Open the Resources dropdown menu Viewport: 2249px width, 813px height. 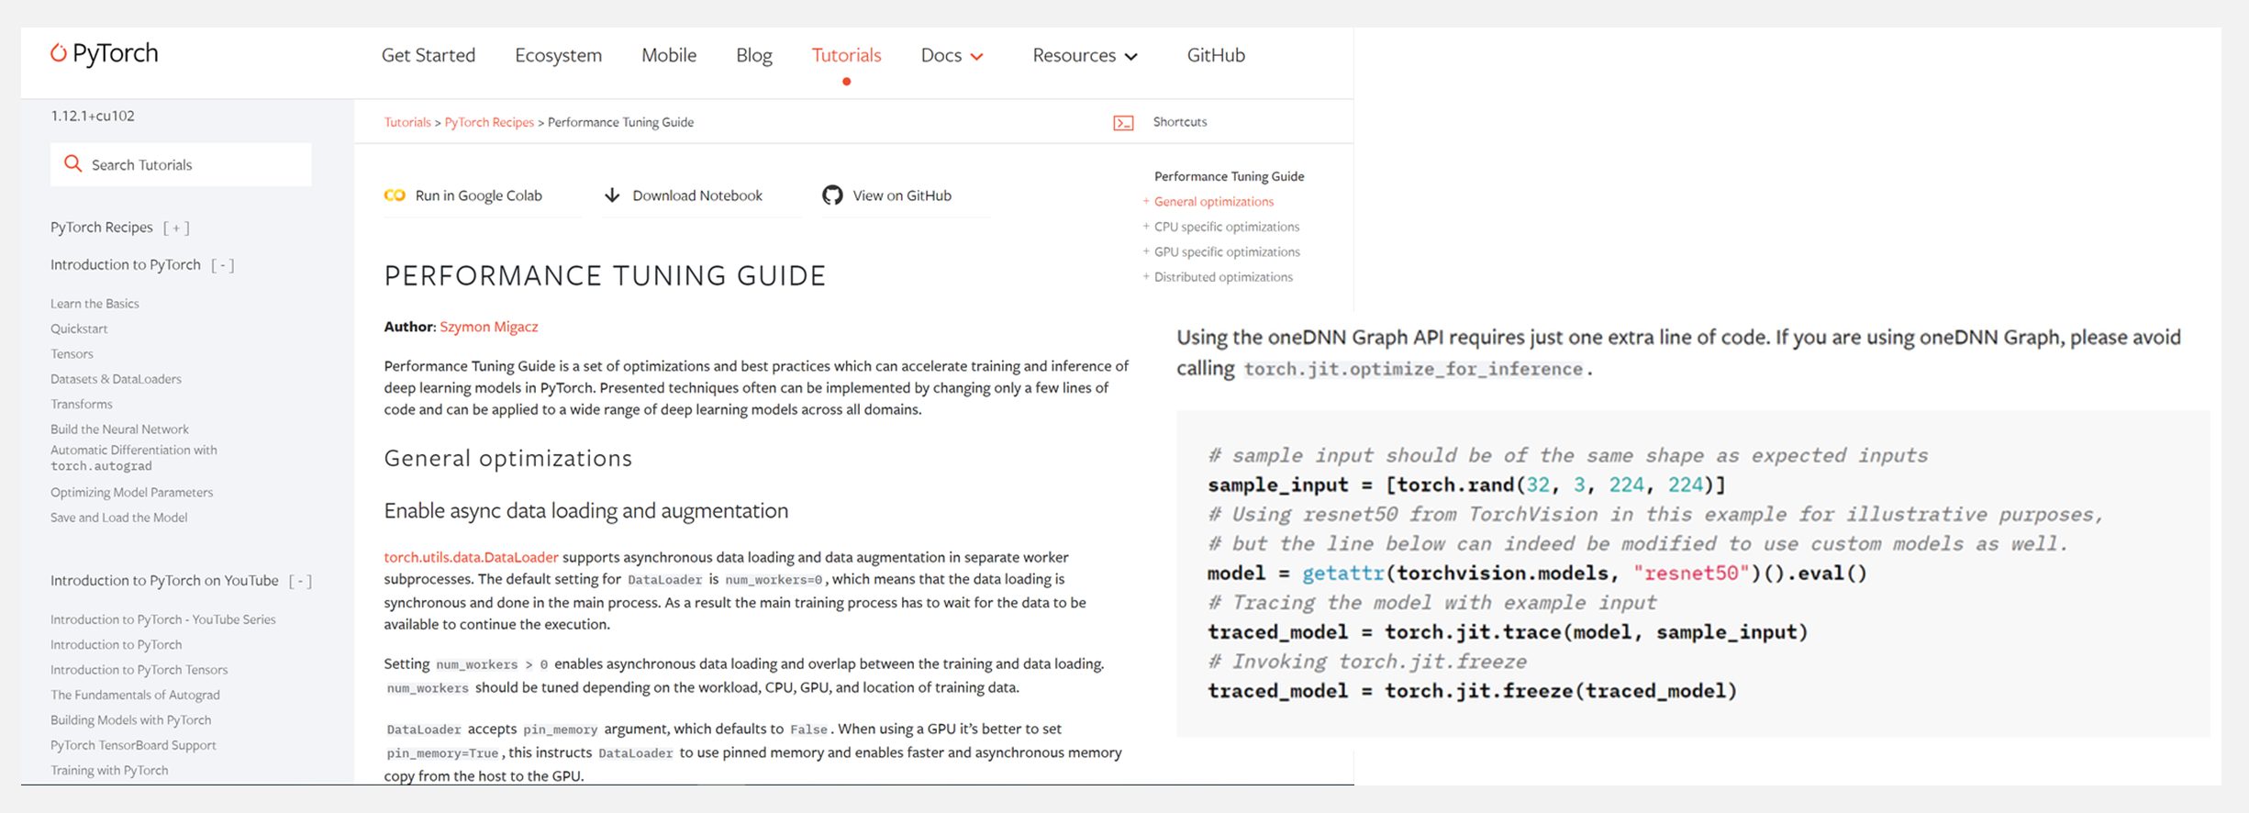1085,55
